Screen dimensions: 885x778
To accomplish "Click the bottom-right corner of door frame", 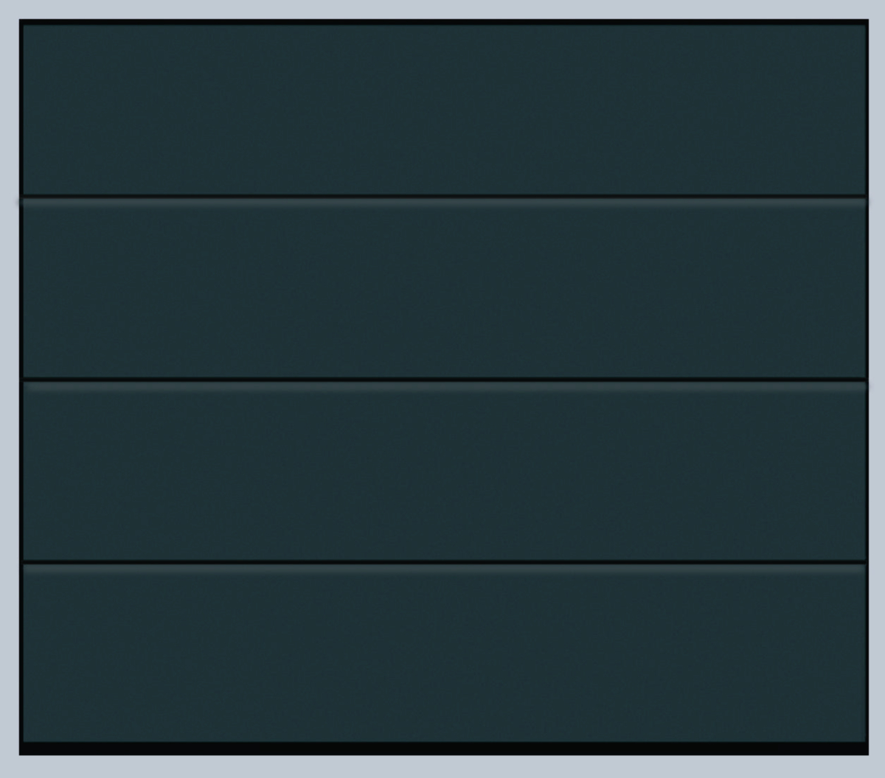I will tap(867, 752).
